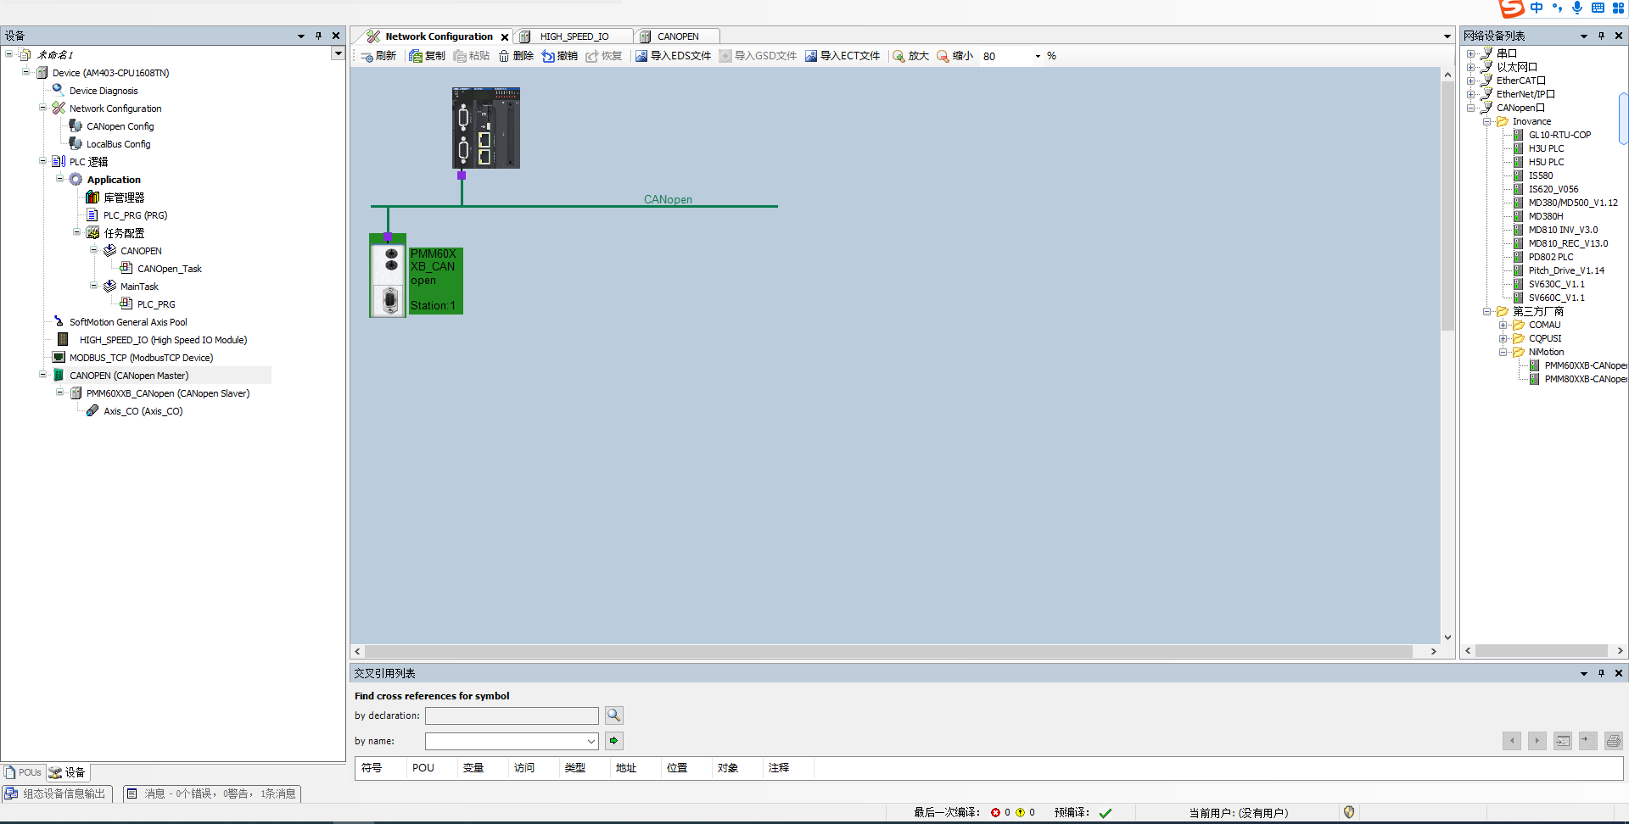
Task: Switch to 设备 bottom tab
Action: point(68,772)
